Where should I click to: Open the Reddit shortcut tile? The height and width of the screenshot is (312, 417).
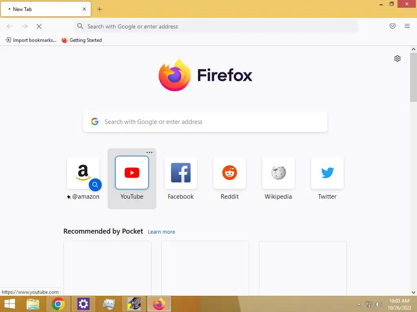click(230, 173)
